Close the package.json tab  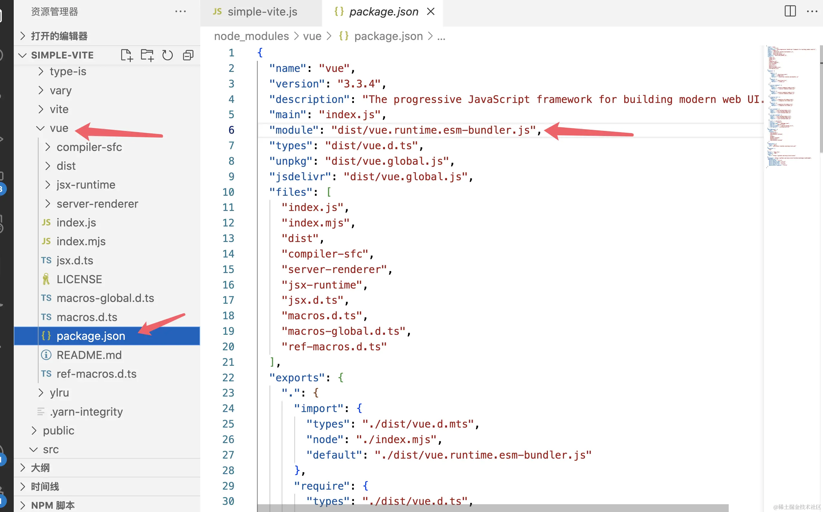[431, 12]
